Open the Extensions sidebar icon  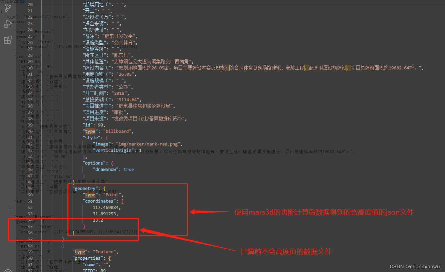8,40
